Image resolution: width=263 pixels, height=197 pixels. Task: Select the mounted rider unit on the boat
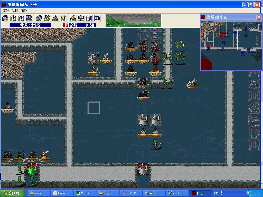coord(143,95)
